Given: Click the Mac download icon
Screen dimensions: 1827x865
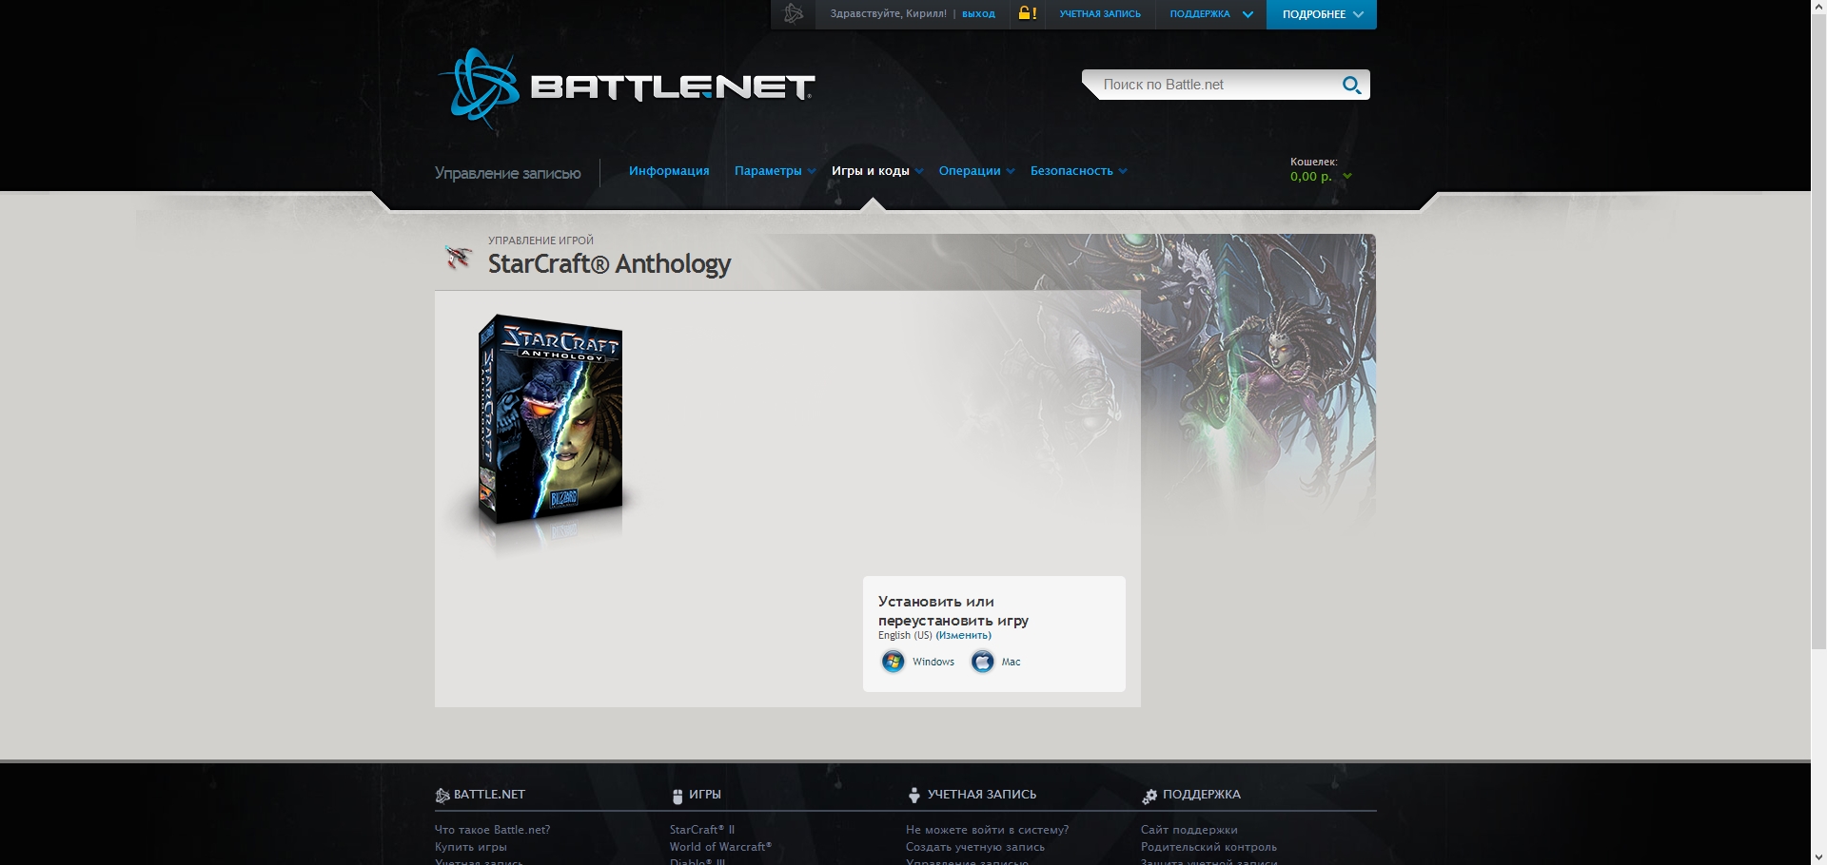Looking at the screenshot, I should coord(982,662).
